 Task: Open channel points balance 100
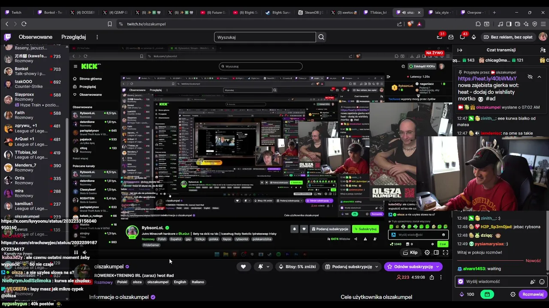467,294
